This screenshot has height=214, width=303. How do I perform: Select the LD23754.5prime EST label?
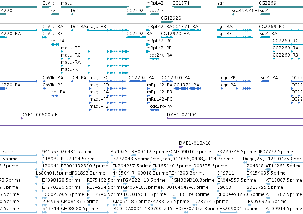point(210,202)
